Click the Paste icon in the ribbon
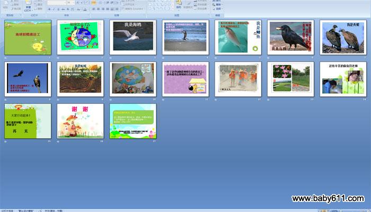 pos(5,3)
